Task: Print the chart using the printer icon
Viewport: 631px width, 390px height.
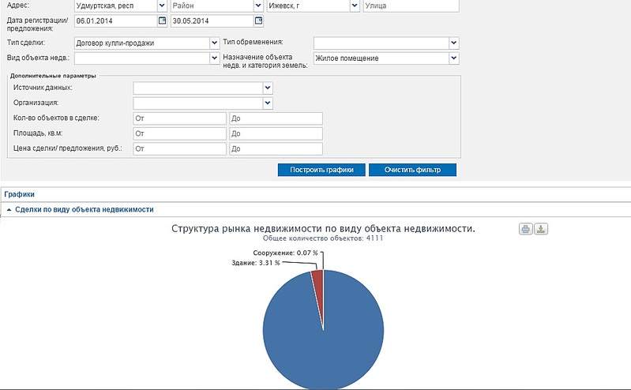Action: pos(525,229)
